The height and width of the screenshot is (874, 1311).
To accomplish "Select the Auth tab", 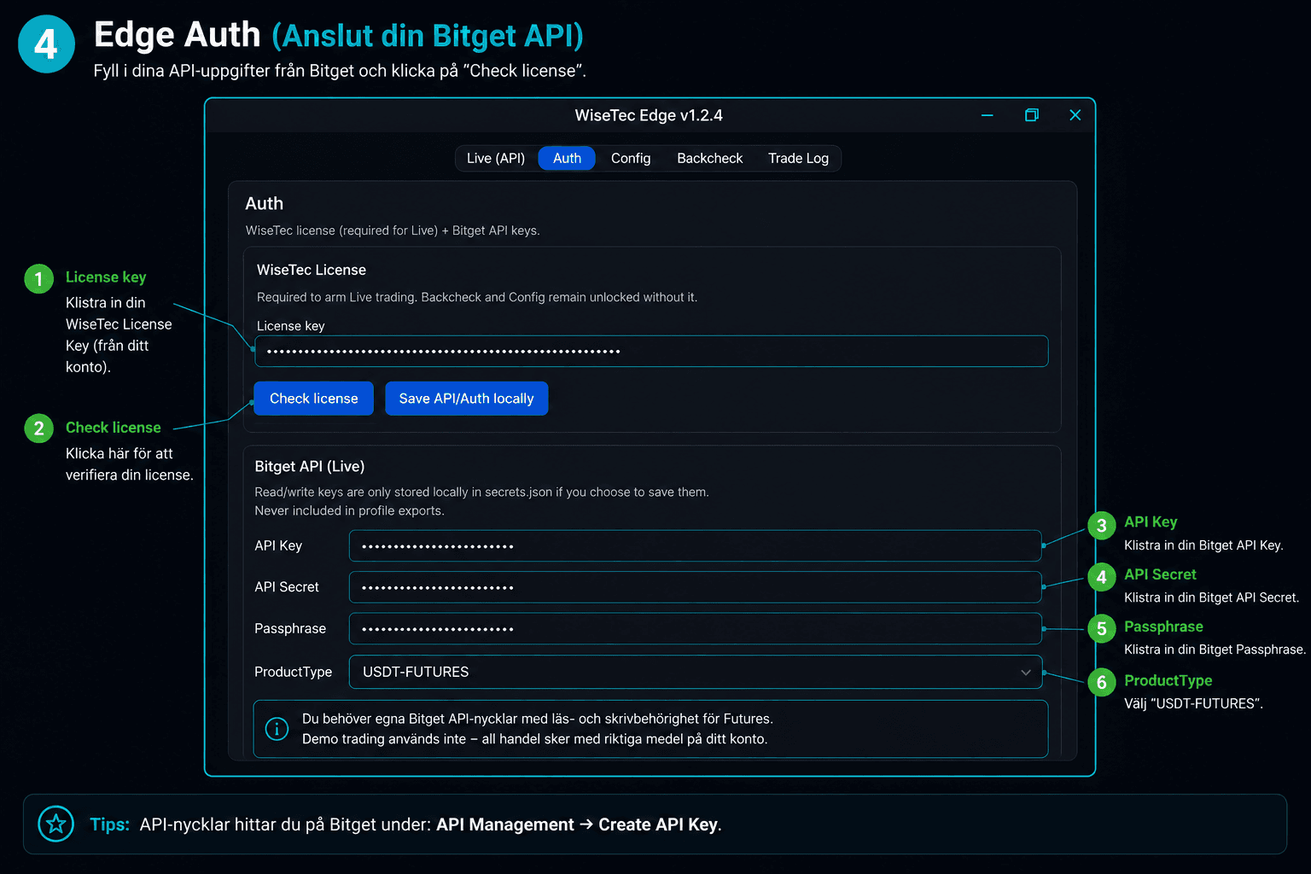I will (567, 159).
